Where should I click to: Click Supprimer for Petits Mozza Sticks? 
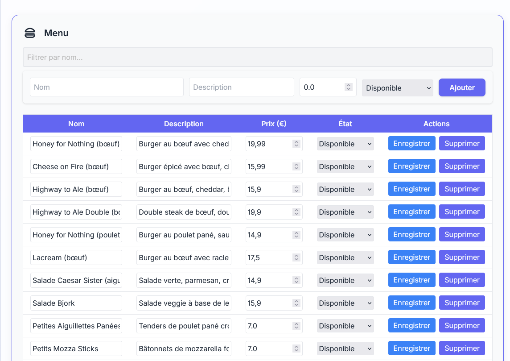pos(462,348)
